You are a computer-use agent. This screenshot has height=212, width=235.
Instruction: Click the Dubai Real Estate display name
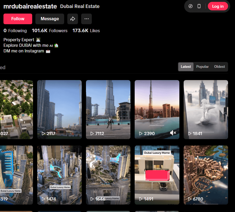80,6
